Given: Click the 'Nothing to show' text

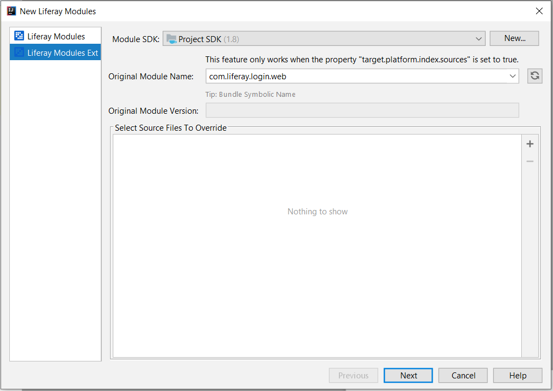Looking at the screenshot, I should point(318,211).
